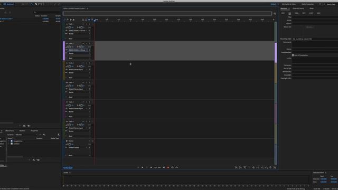The height and width of the screenshot is (190, 338).
Task: Zoom in time in the zoom toolbar
Action: click(x=245, y=167)
